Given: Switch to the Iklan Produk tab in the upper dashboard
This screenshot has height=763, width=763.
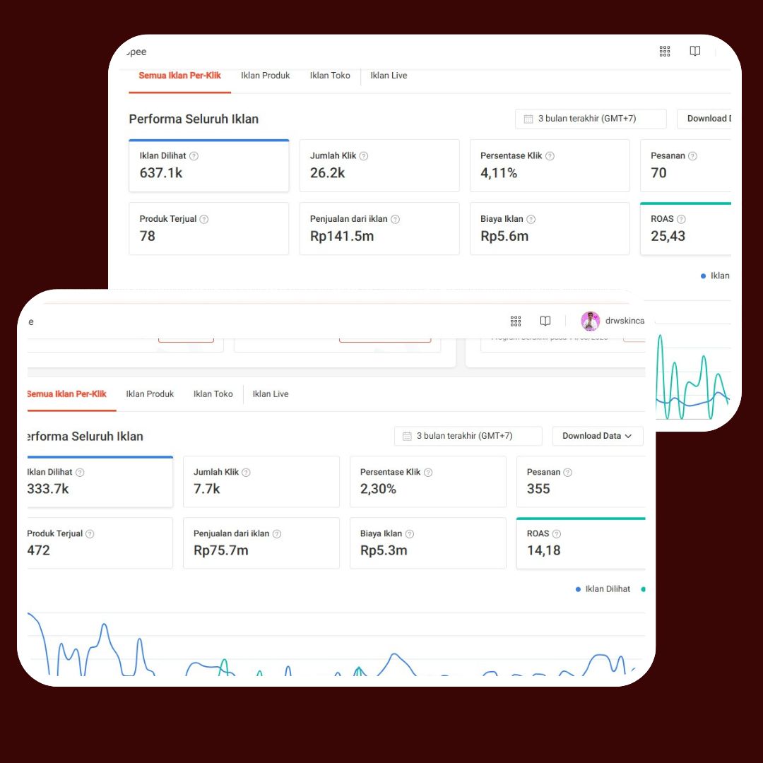Looking at the screenshot, I should (x=265, y=76).
